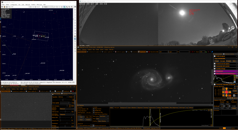This screenshot has height=130, width=238.
Task: Click the red record icon in main SharpCap toolbar
Action: tap(149, 52)
